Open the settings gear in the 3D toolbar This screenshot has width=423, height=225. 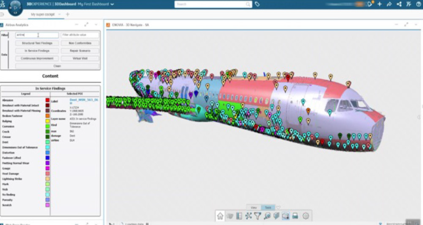tap(306, 216)
